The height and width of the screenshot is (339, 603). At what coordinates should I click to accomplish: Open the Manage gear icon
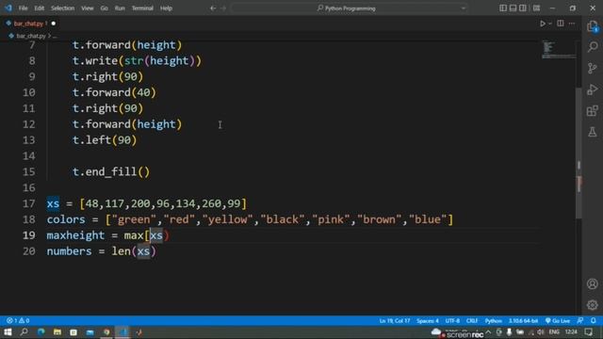(593, 305)
